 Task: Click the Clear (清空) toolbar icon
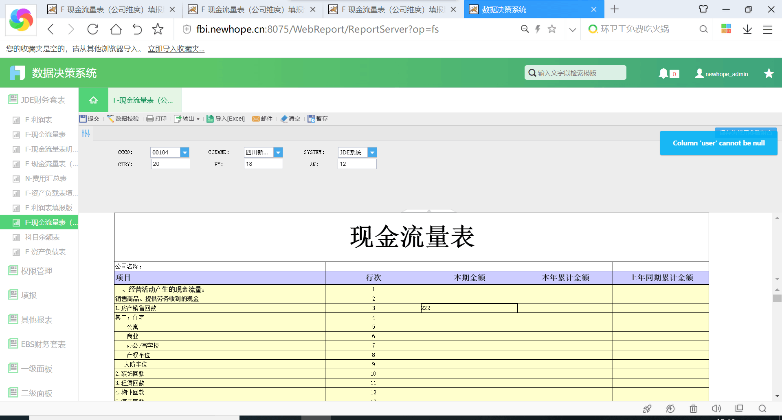(284, 119)
